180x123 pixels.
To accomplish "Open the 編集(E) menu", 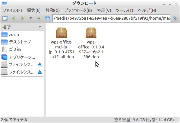I will tap(34, 10).
